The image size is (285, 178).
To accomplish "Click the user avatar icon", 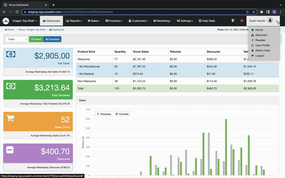I will point(270,20).
